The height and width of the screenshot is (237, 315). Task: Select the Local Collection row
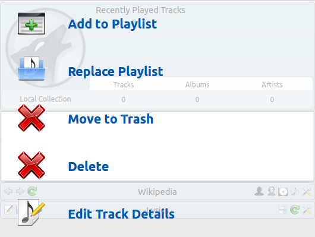click(157, 99)
